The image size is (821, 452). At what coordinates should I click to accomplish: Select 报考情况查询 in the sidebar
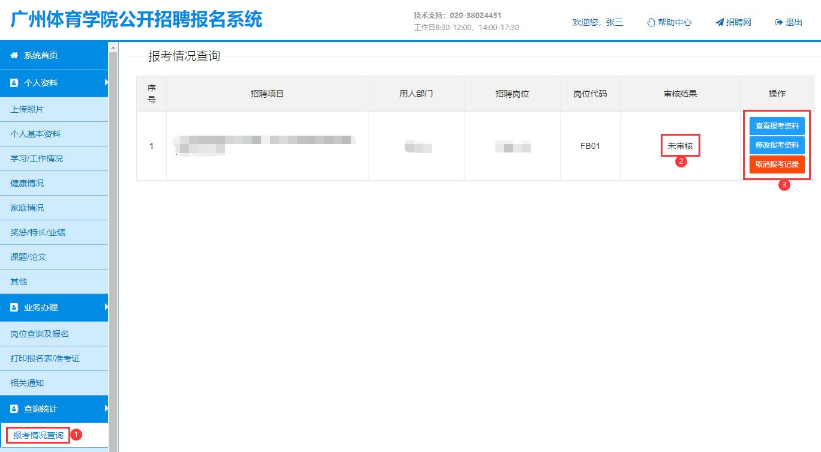(38, 435)
